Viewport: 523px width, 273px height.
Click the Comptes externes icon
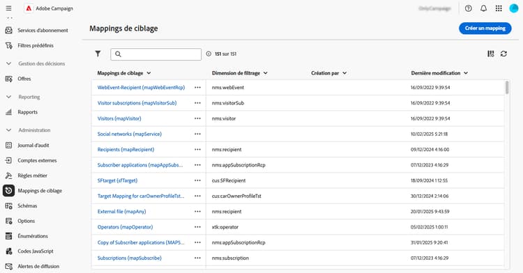pyautogui.click(x=8, y=160)
